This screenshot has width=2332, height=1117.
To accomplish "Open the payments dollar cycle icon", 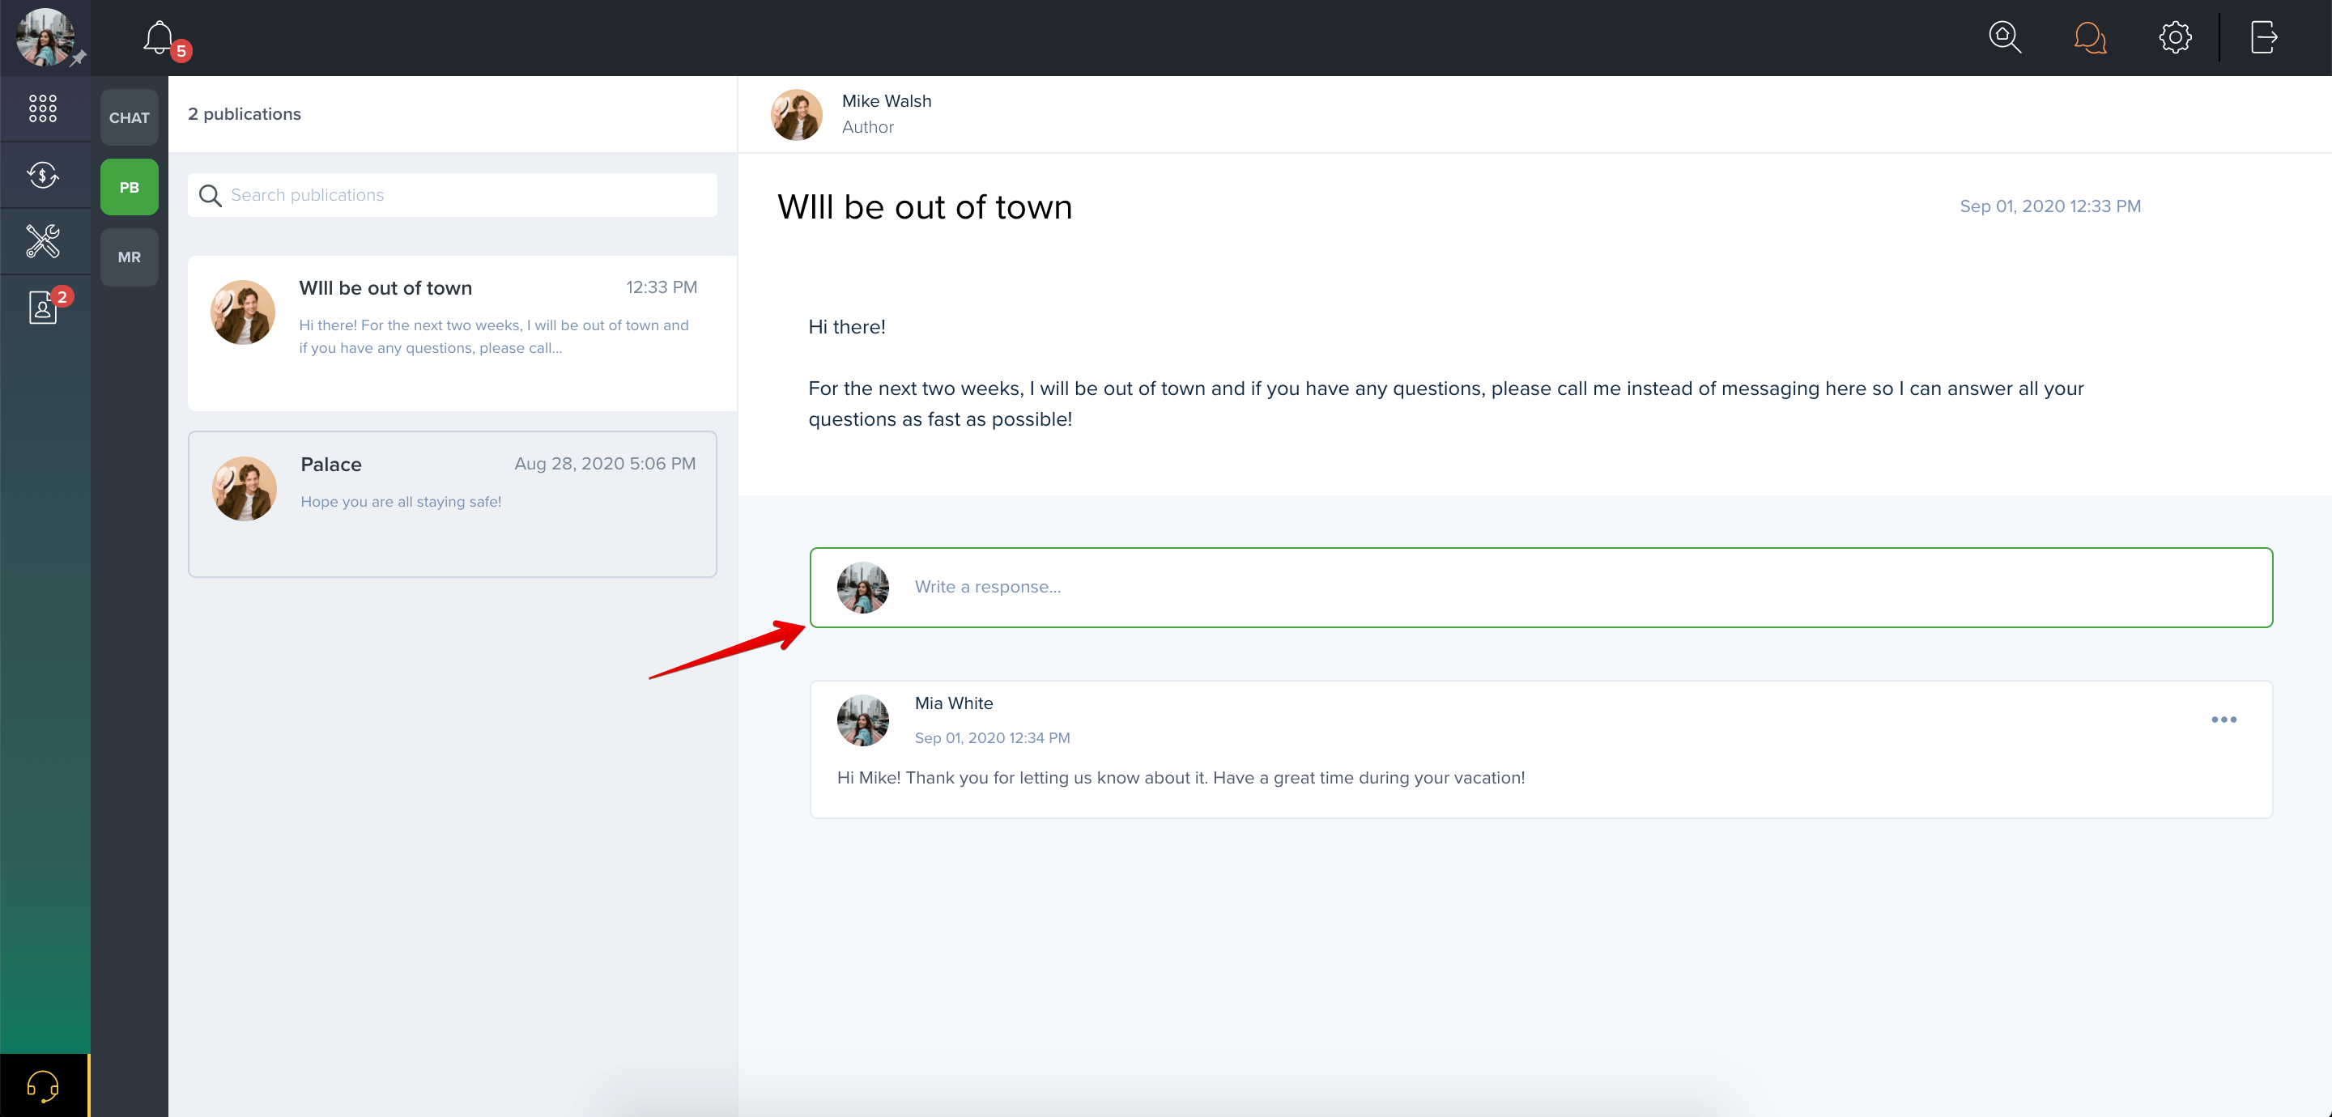I will click(43, 175).
